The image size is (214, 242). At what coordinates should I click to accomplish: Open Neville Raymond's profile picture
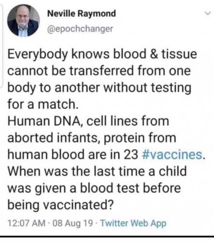coord(24,20)
